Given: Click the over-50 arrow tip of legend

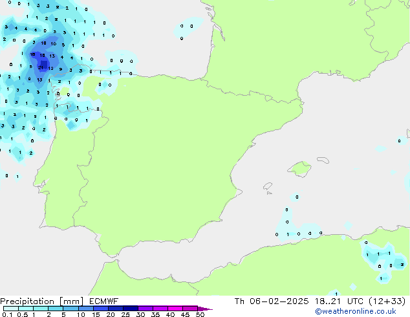Looking at the screenshot, I should click(205, 309).
